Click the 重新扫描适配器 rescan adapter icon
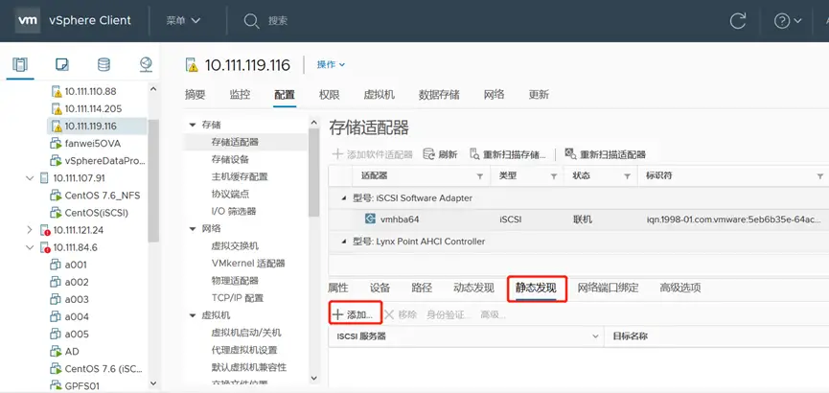 [570, 154]
